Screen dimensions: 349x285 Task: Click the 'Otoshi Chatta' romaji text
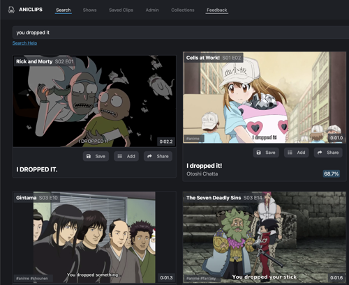pyautogui.click(x=202, y=174)
